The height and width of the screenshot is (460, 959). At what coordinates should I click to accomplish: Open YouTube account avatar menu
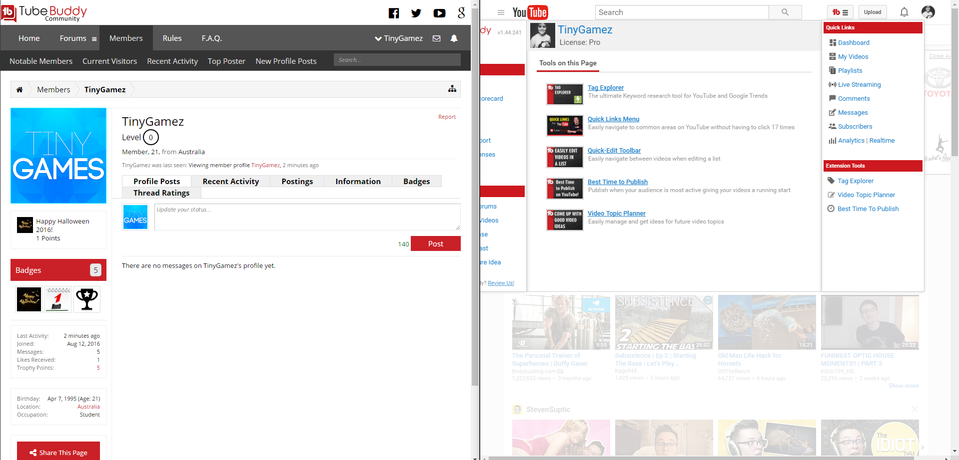(928, 12)
